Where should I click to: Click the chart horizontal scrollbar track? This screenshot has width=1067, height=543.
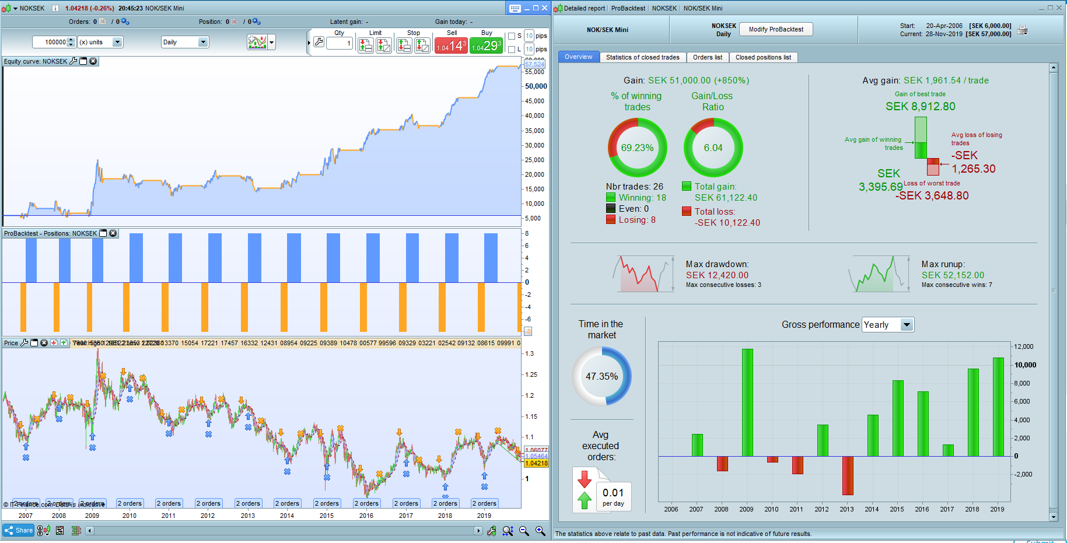pos(284,531)
